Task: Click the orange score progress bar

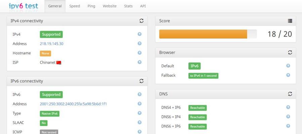Action: (x=203, y=34)
